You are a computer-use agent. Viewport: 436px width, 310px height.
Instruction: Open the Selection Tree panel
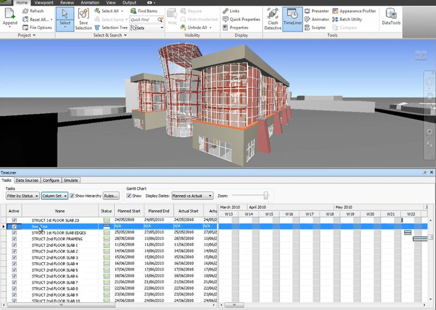coord(111,27)
